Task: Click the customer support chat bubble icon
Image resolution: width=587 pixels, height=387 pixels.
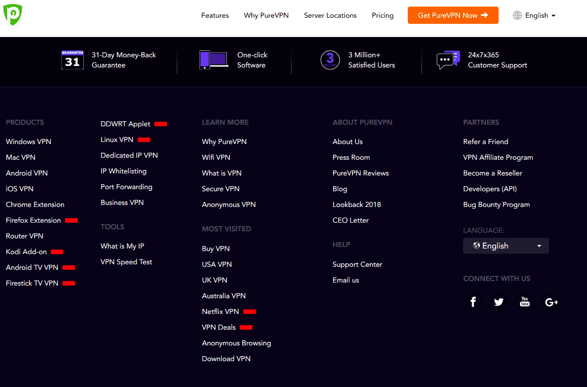Action: coord(448,60)
